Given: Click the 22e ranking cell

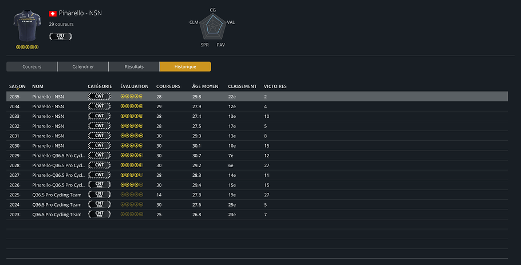Looking at the screenshot, I should pos(232,97).
